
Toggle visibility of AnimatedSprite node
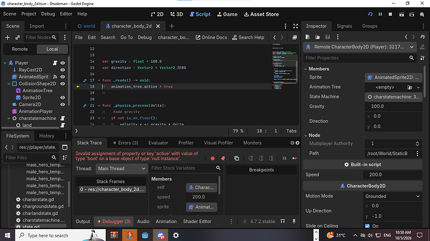pos(62,77)
